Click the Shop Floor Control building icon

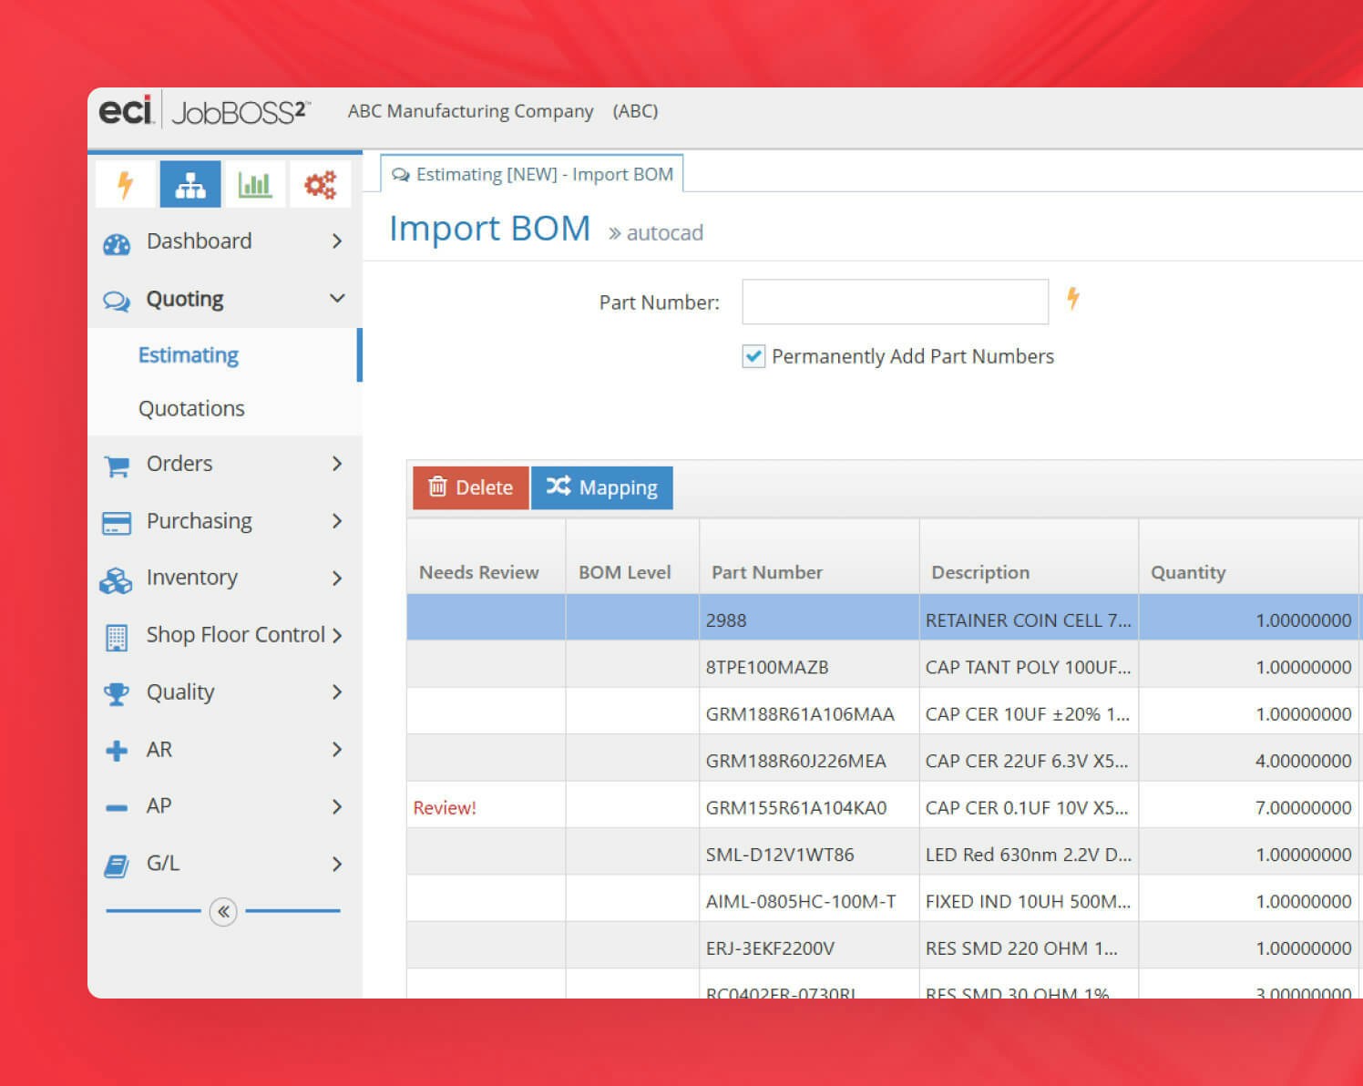click(x=117, y=638)
